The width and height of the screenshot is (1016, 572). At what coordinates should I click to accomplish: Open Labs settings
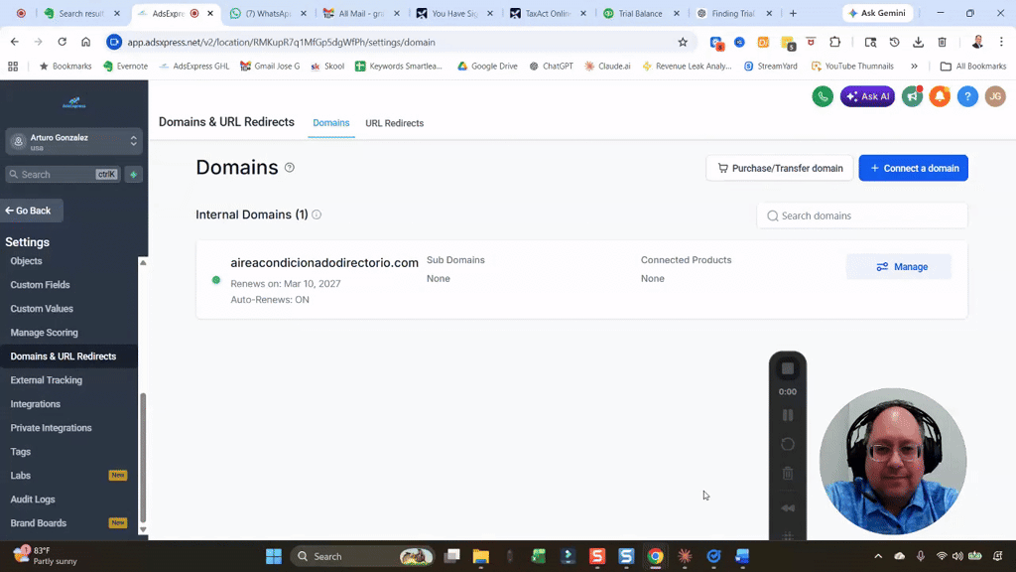coord(20,476)
